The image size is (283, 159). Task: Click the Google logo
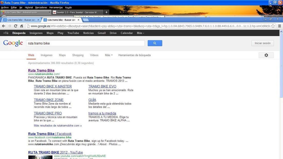pyautogui.click(x=13, y=43)
